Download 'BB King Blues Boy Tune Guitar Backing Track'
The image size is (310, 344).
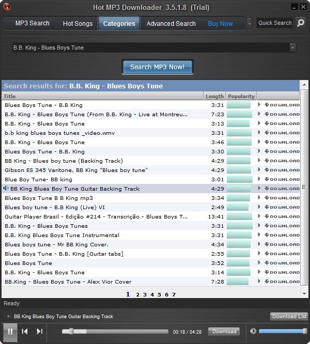[x=282, y=189]
